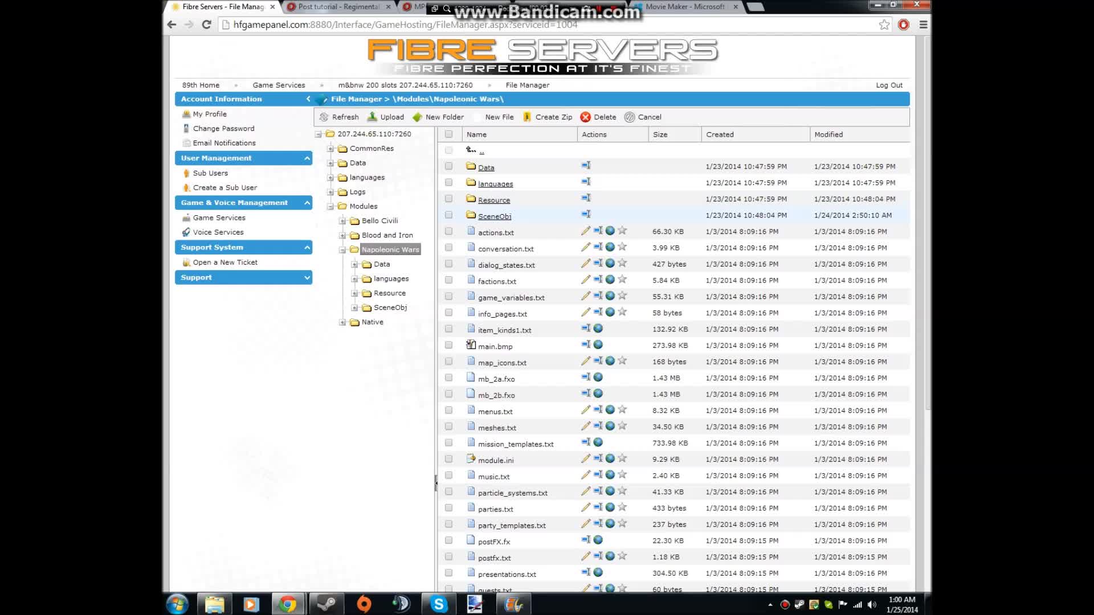Open Steam from the taskbar

[x=326, y=604]
